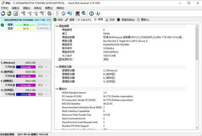Click the first grayed-out disk test icon
Viewport: 202px width, 136px height.
pos(23,13)
